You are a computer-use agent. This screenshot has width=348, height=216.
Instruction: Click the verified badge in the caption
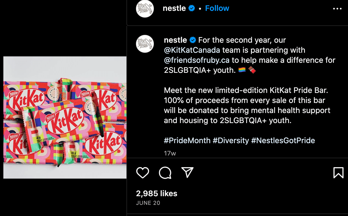pyautogui.click(x=193, y=40)
